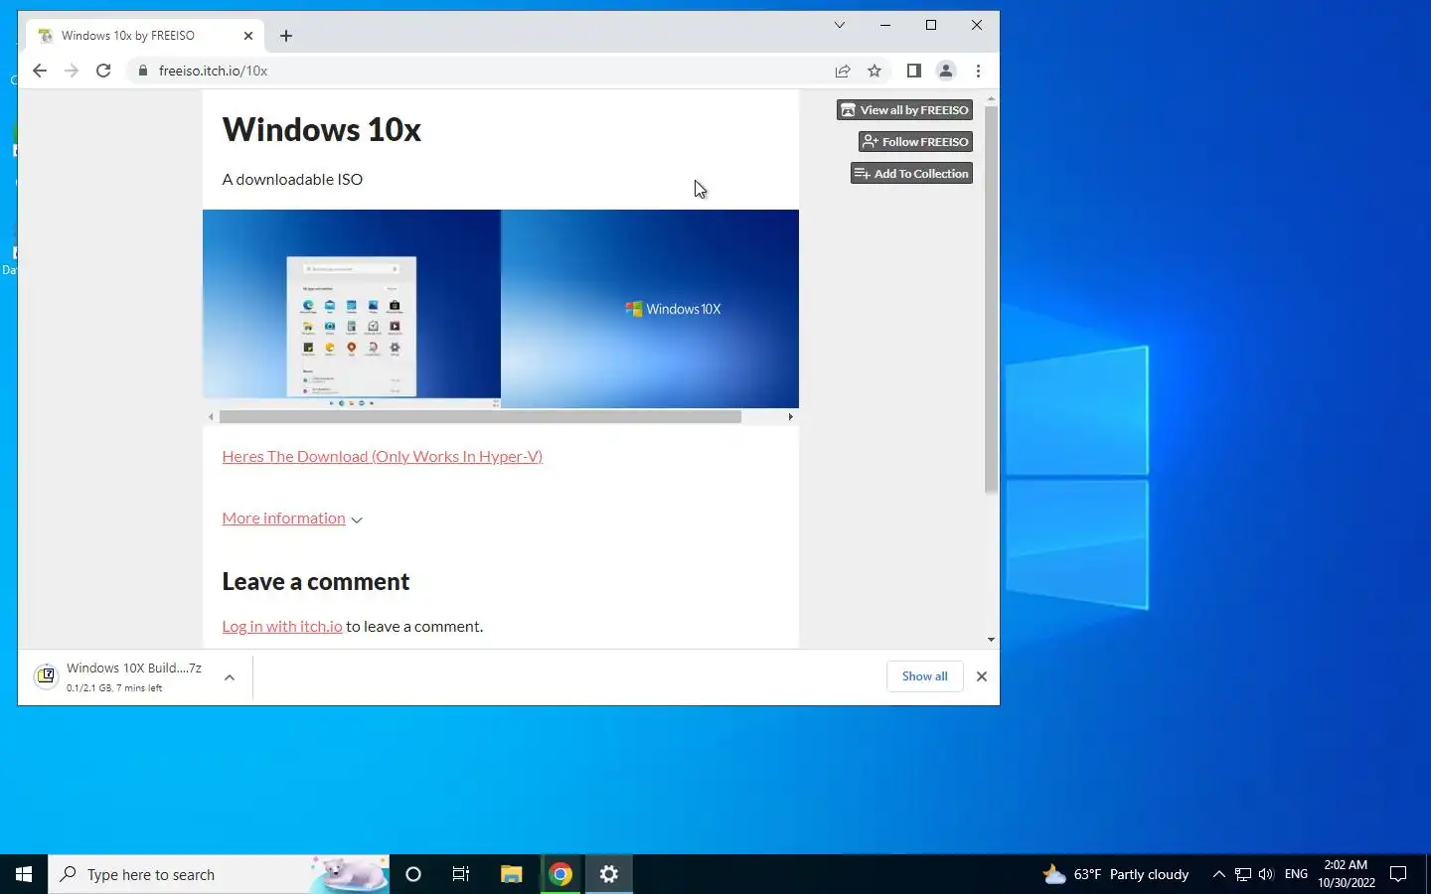Viewport: 1431px width, 894px height.
Task: Maximize the Chrome window
Action: (x=931, y=25)
